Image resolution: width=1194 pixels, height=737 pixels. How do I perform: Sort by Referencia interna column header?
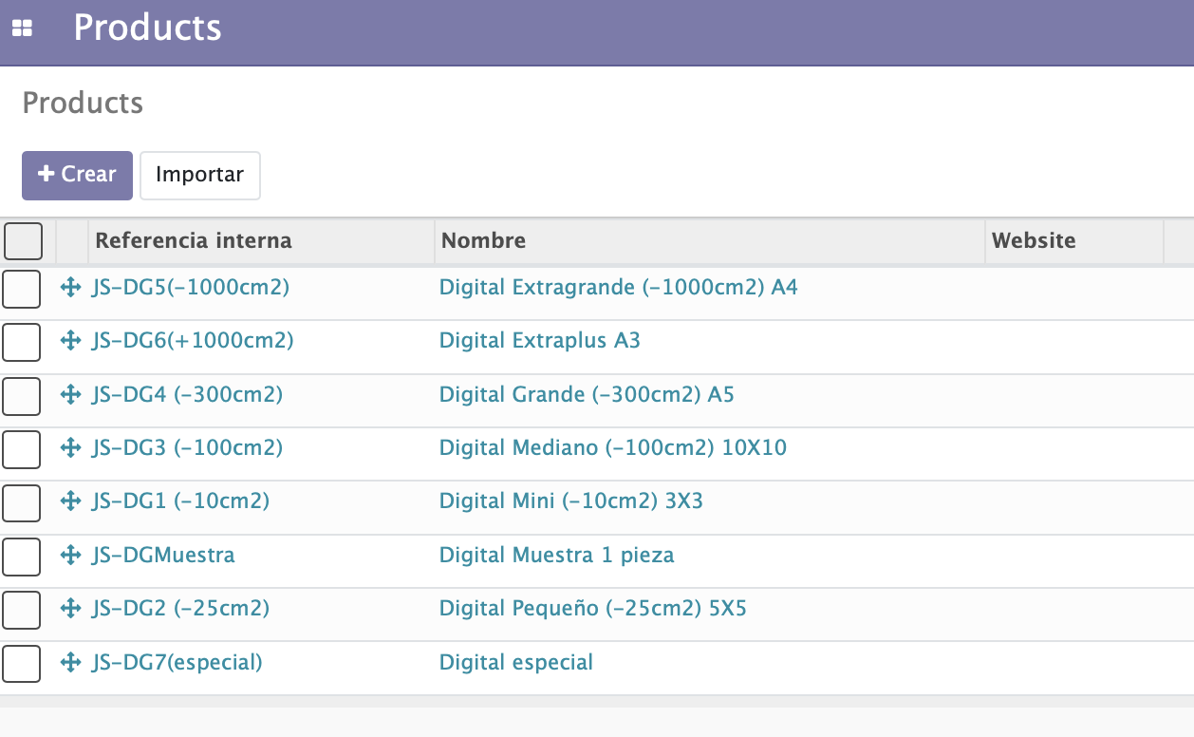click(x=194, y=240)
